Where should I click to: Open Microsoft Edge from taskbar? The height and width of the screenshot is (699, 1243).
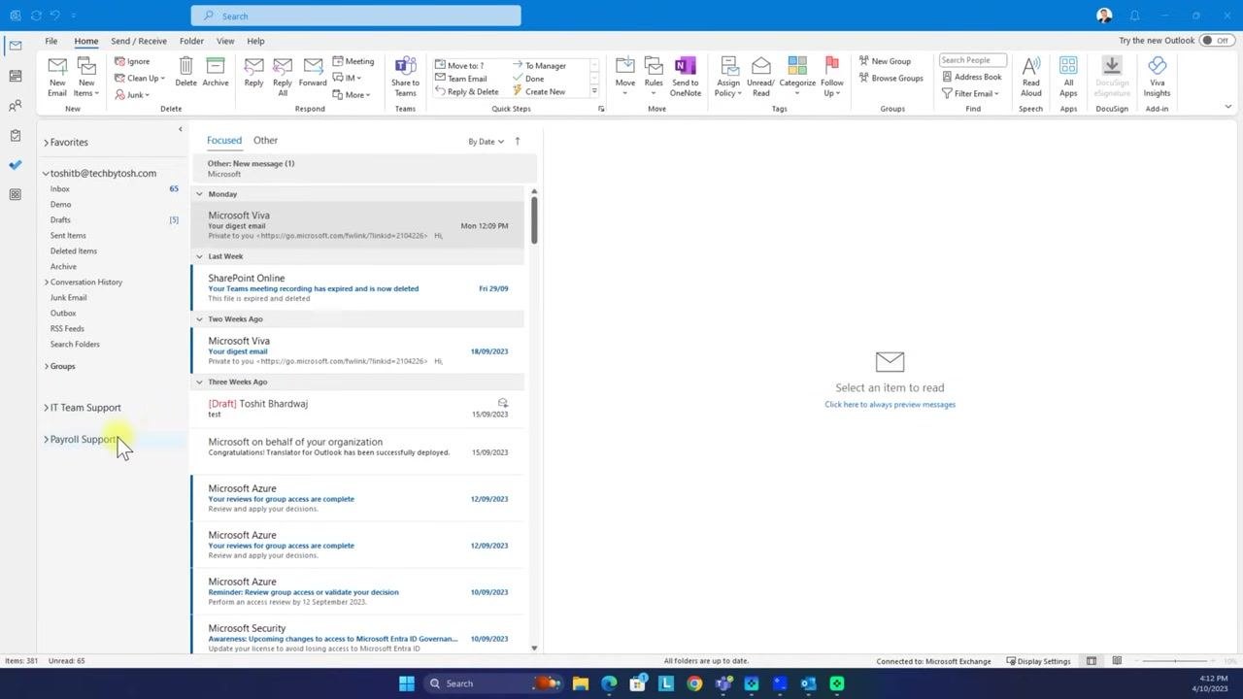click(609, 683)
